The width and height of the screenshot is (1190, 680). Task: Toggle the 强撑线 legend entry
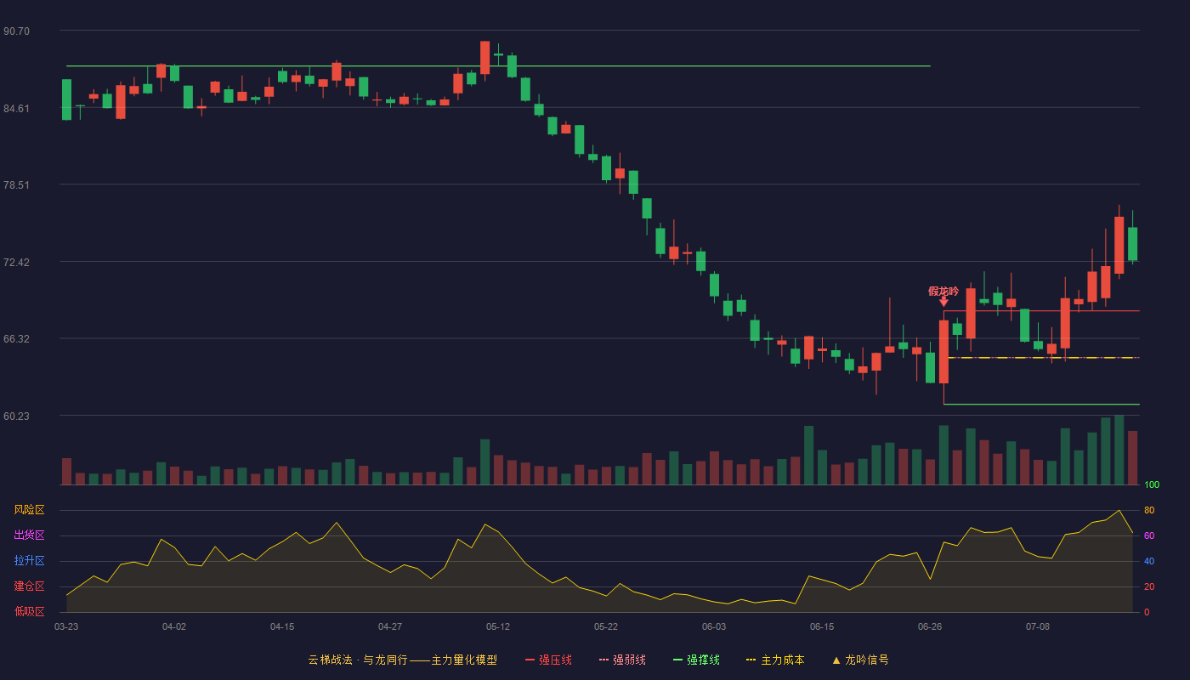pyautogui.click(x=696, y=660)
